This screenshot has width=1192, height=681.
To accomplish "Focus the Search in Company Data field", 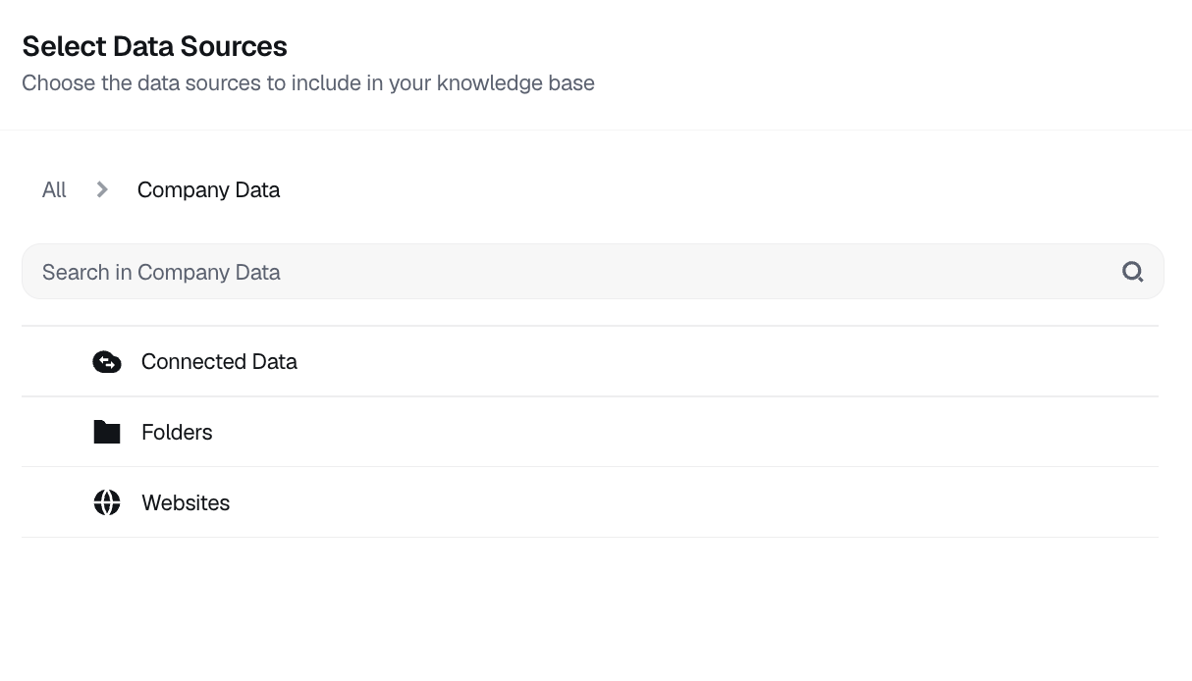I will coord(579,272).
